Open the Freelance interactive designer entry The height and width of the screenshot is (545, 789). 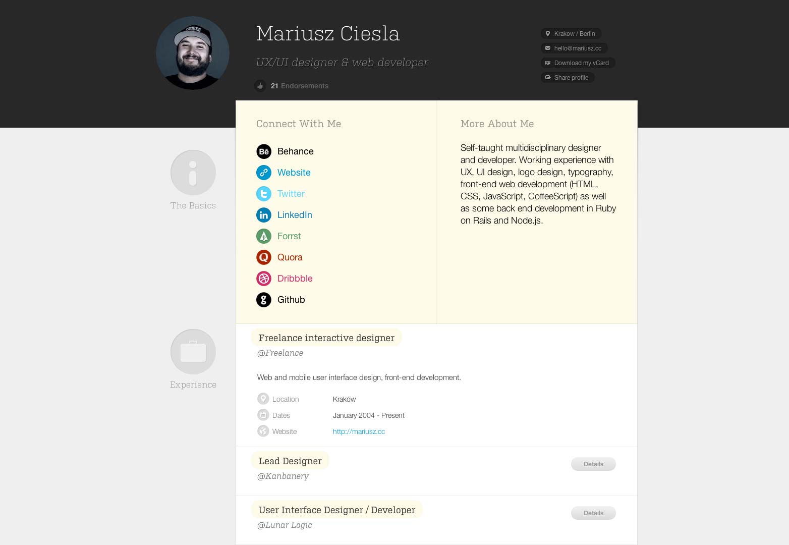[326, 338]
